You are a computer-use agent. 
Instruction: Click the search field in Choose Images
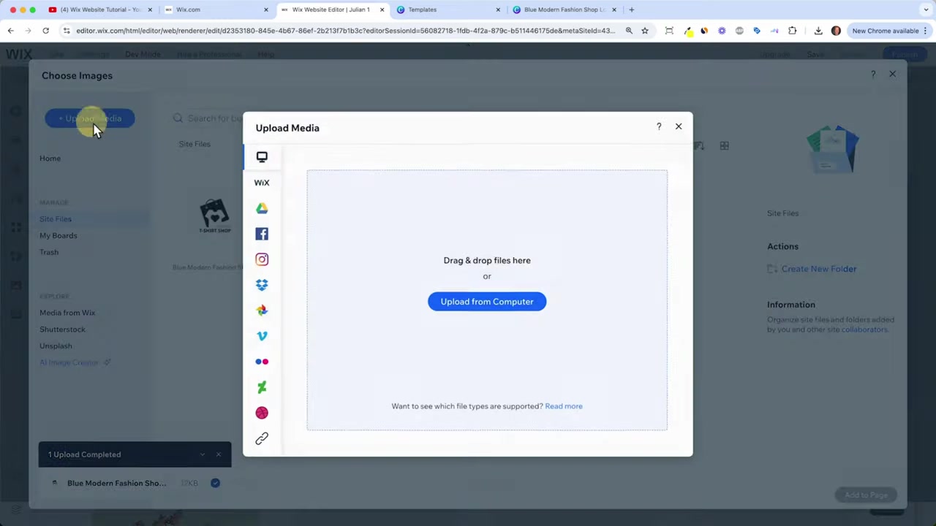click(x=208, y=118)
